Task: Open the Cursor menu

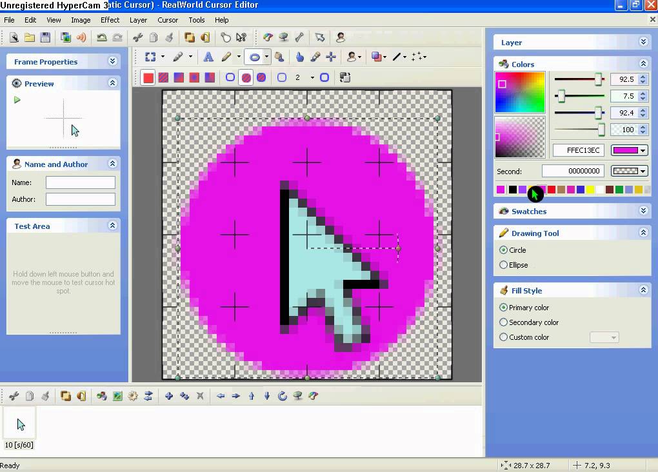Action: pyautogui.click(x=167, y=20)
